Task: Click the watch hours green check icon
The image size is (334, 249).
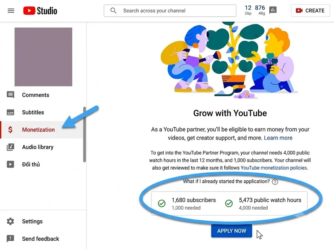Action: pyautogui.click(x=229, y=203)
